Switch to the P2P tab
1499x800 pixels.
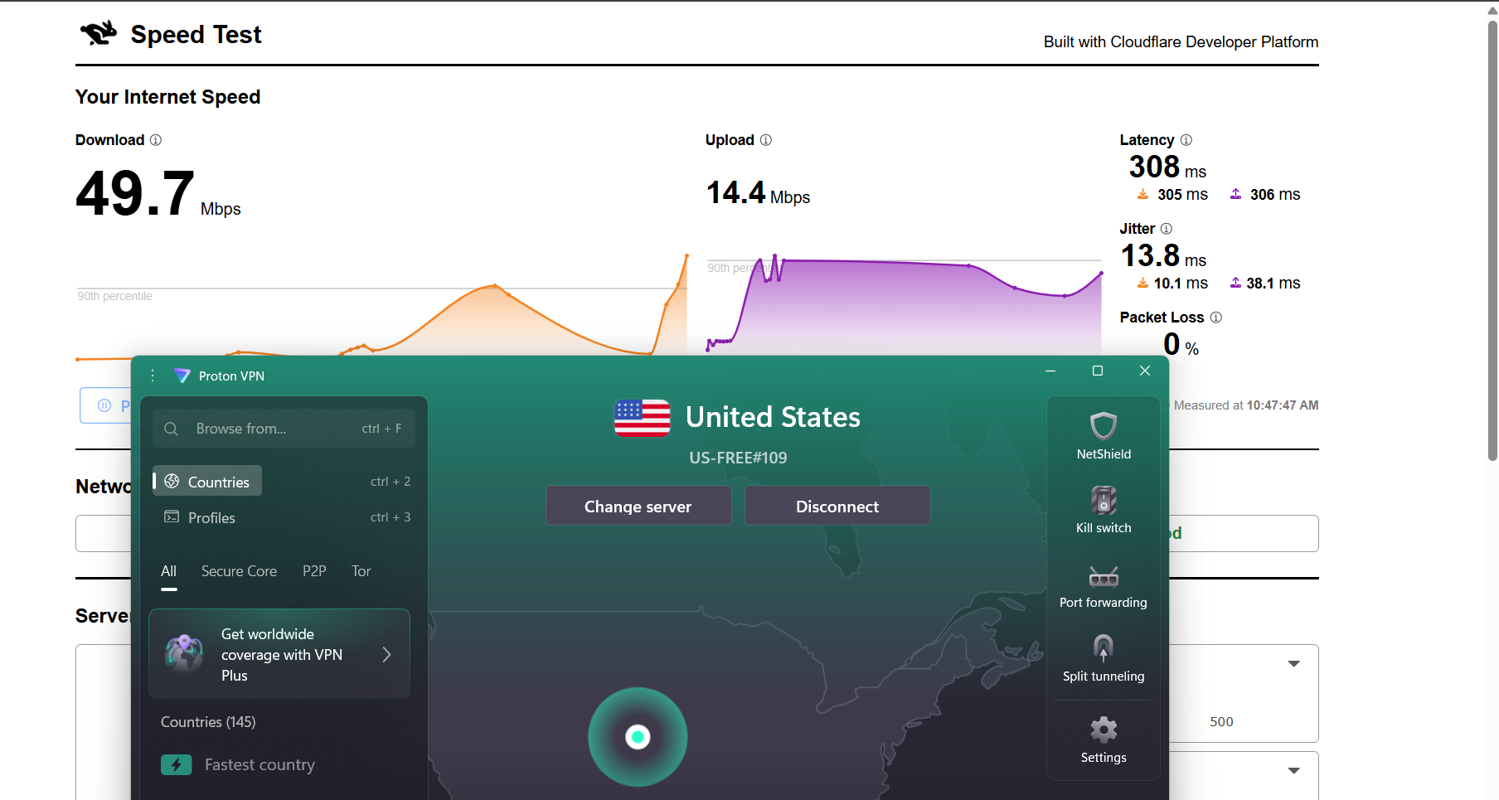[314, 571]
